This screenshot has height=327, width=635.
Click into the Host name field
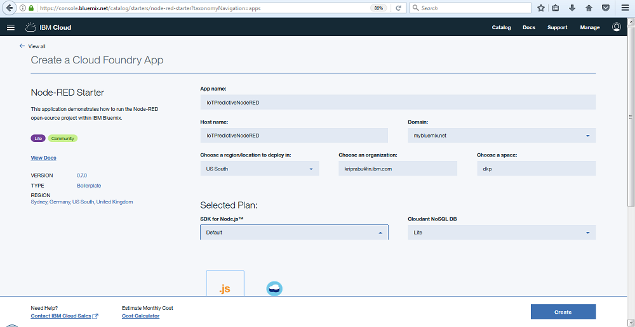294,136
